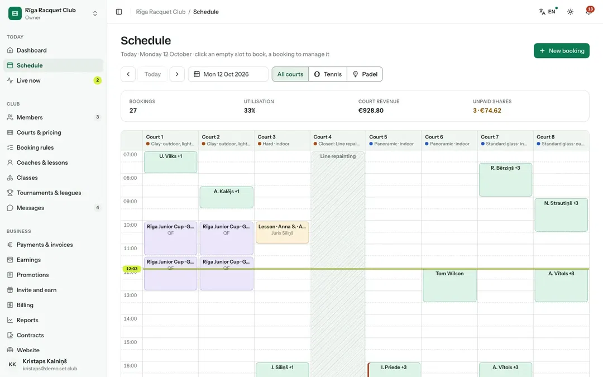
Task: Click the Earnings icon
Action: 10,260
